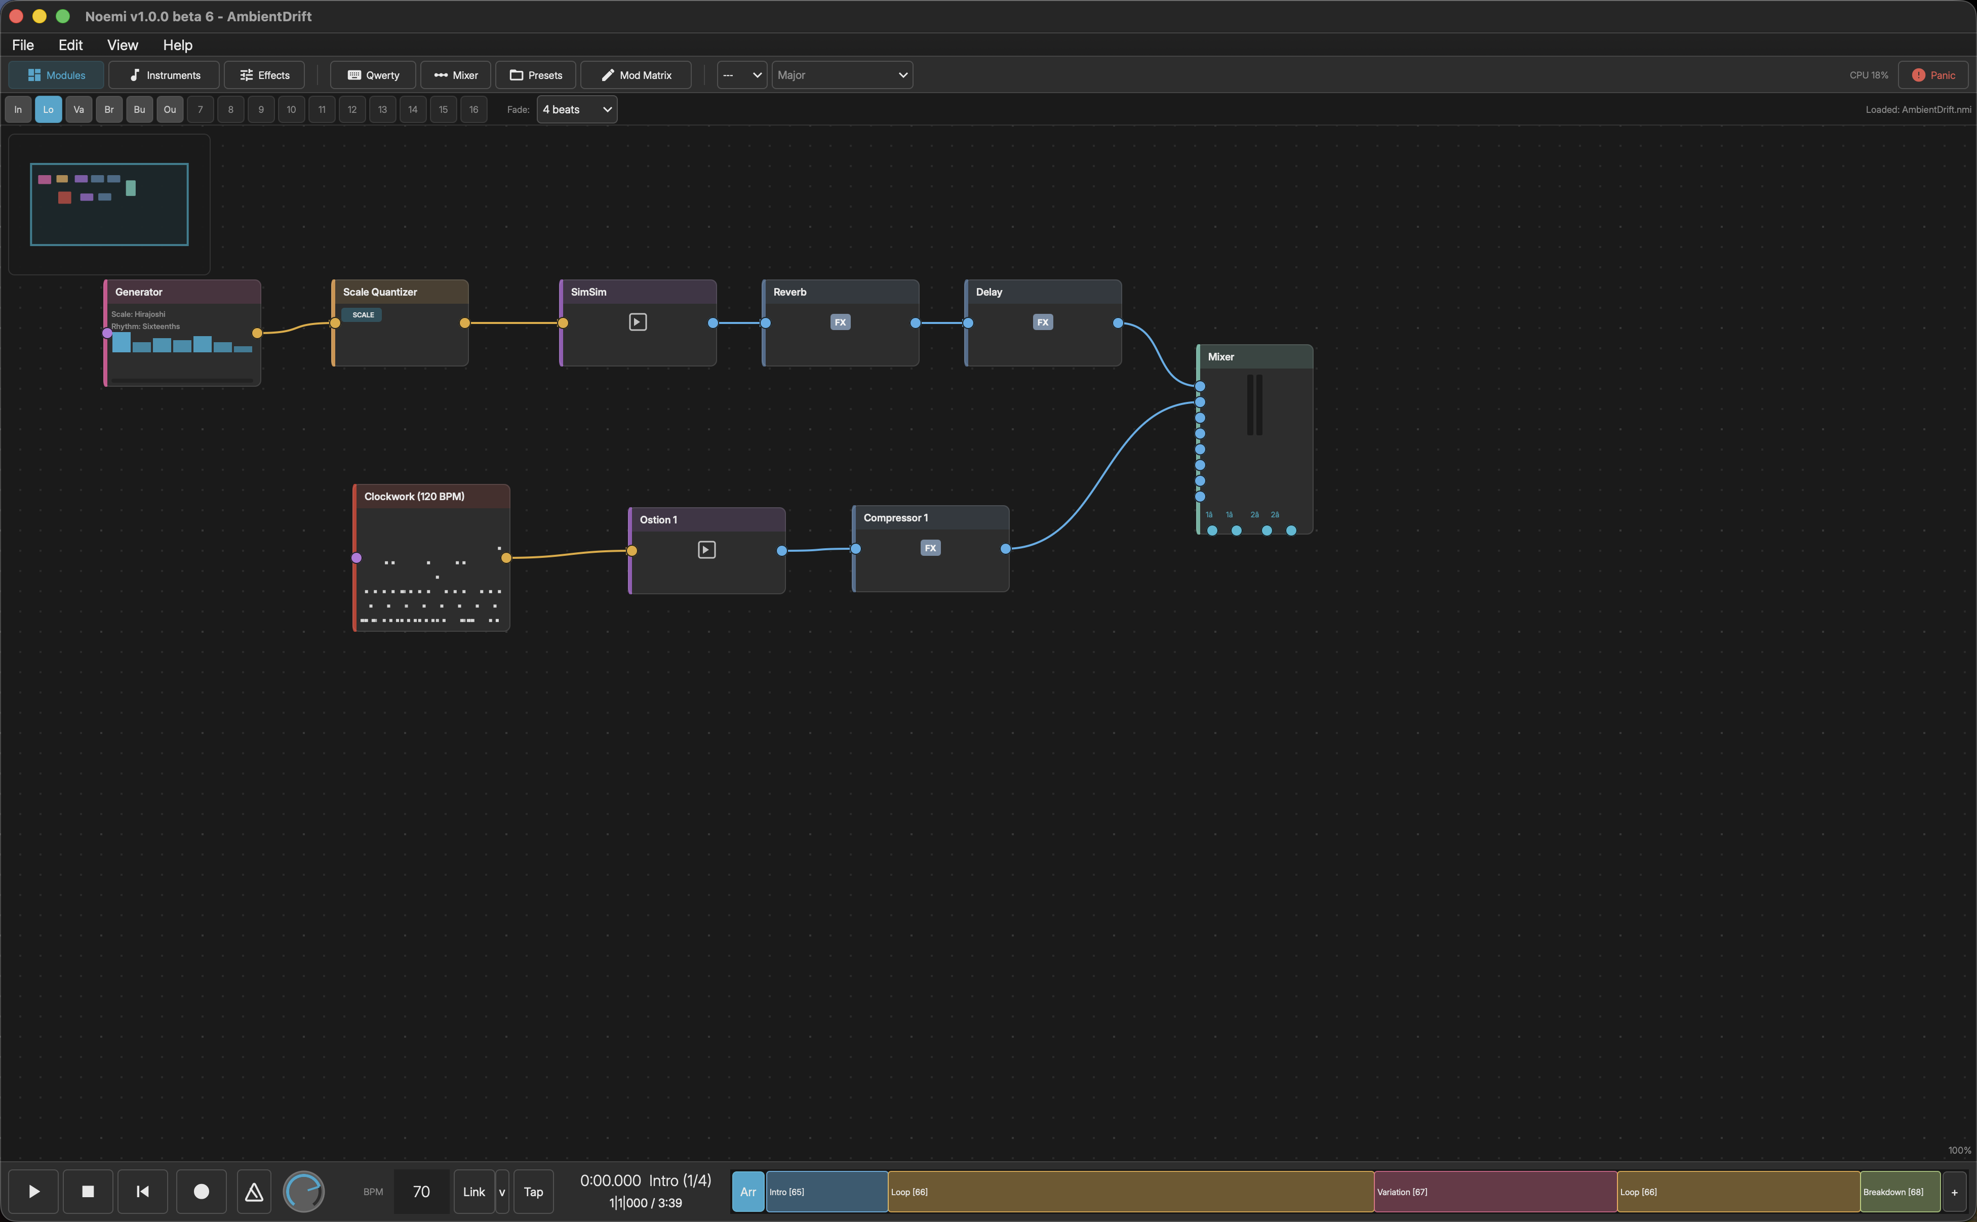This screenshot has width=1977, height=1222.
Task: Click the Panic button
Action: coord(1933,75)
